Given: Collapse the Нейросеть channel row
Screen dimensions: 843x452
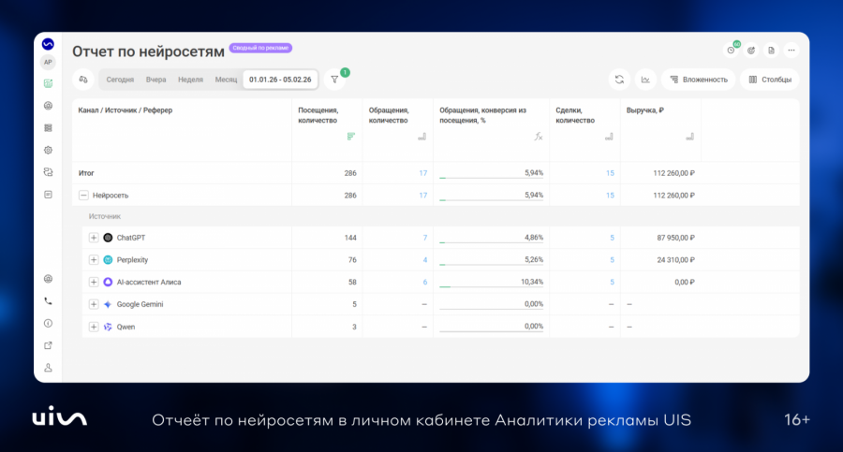Looking at the screenshot, I should (x=83, y=195).
